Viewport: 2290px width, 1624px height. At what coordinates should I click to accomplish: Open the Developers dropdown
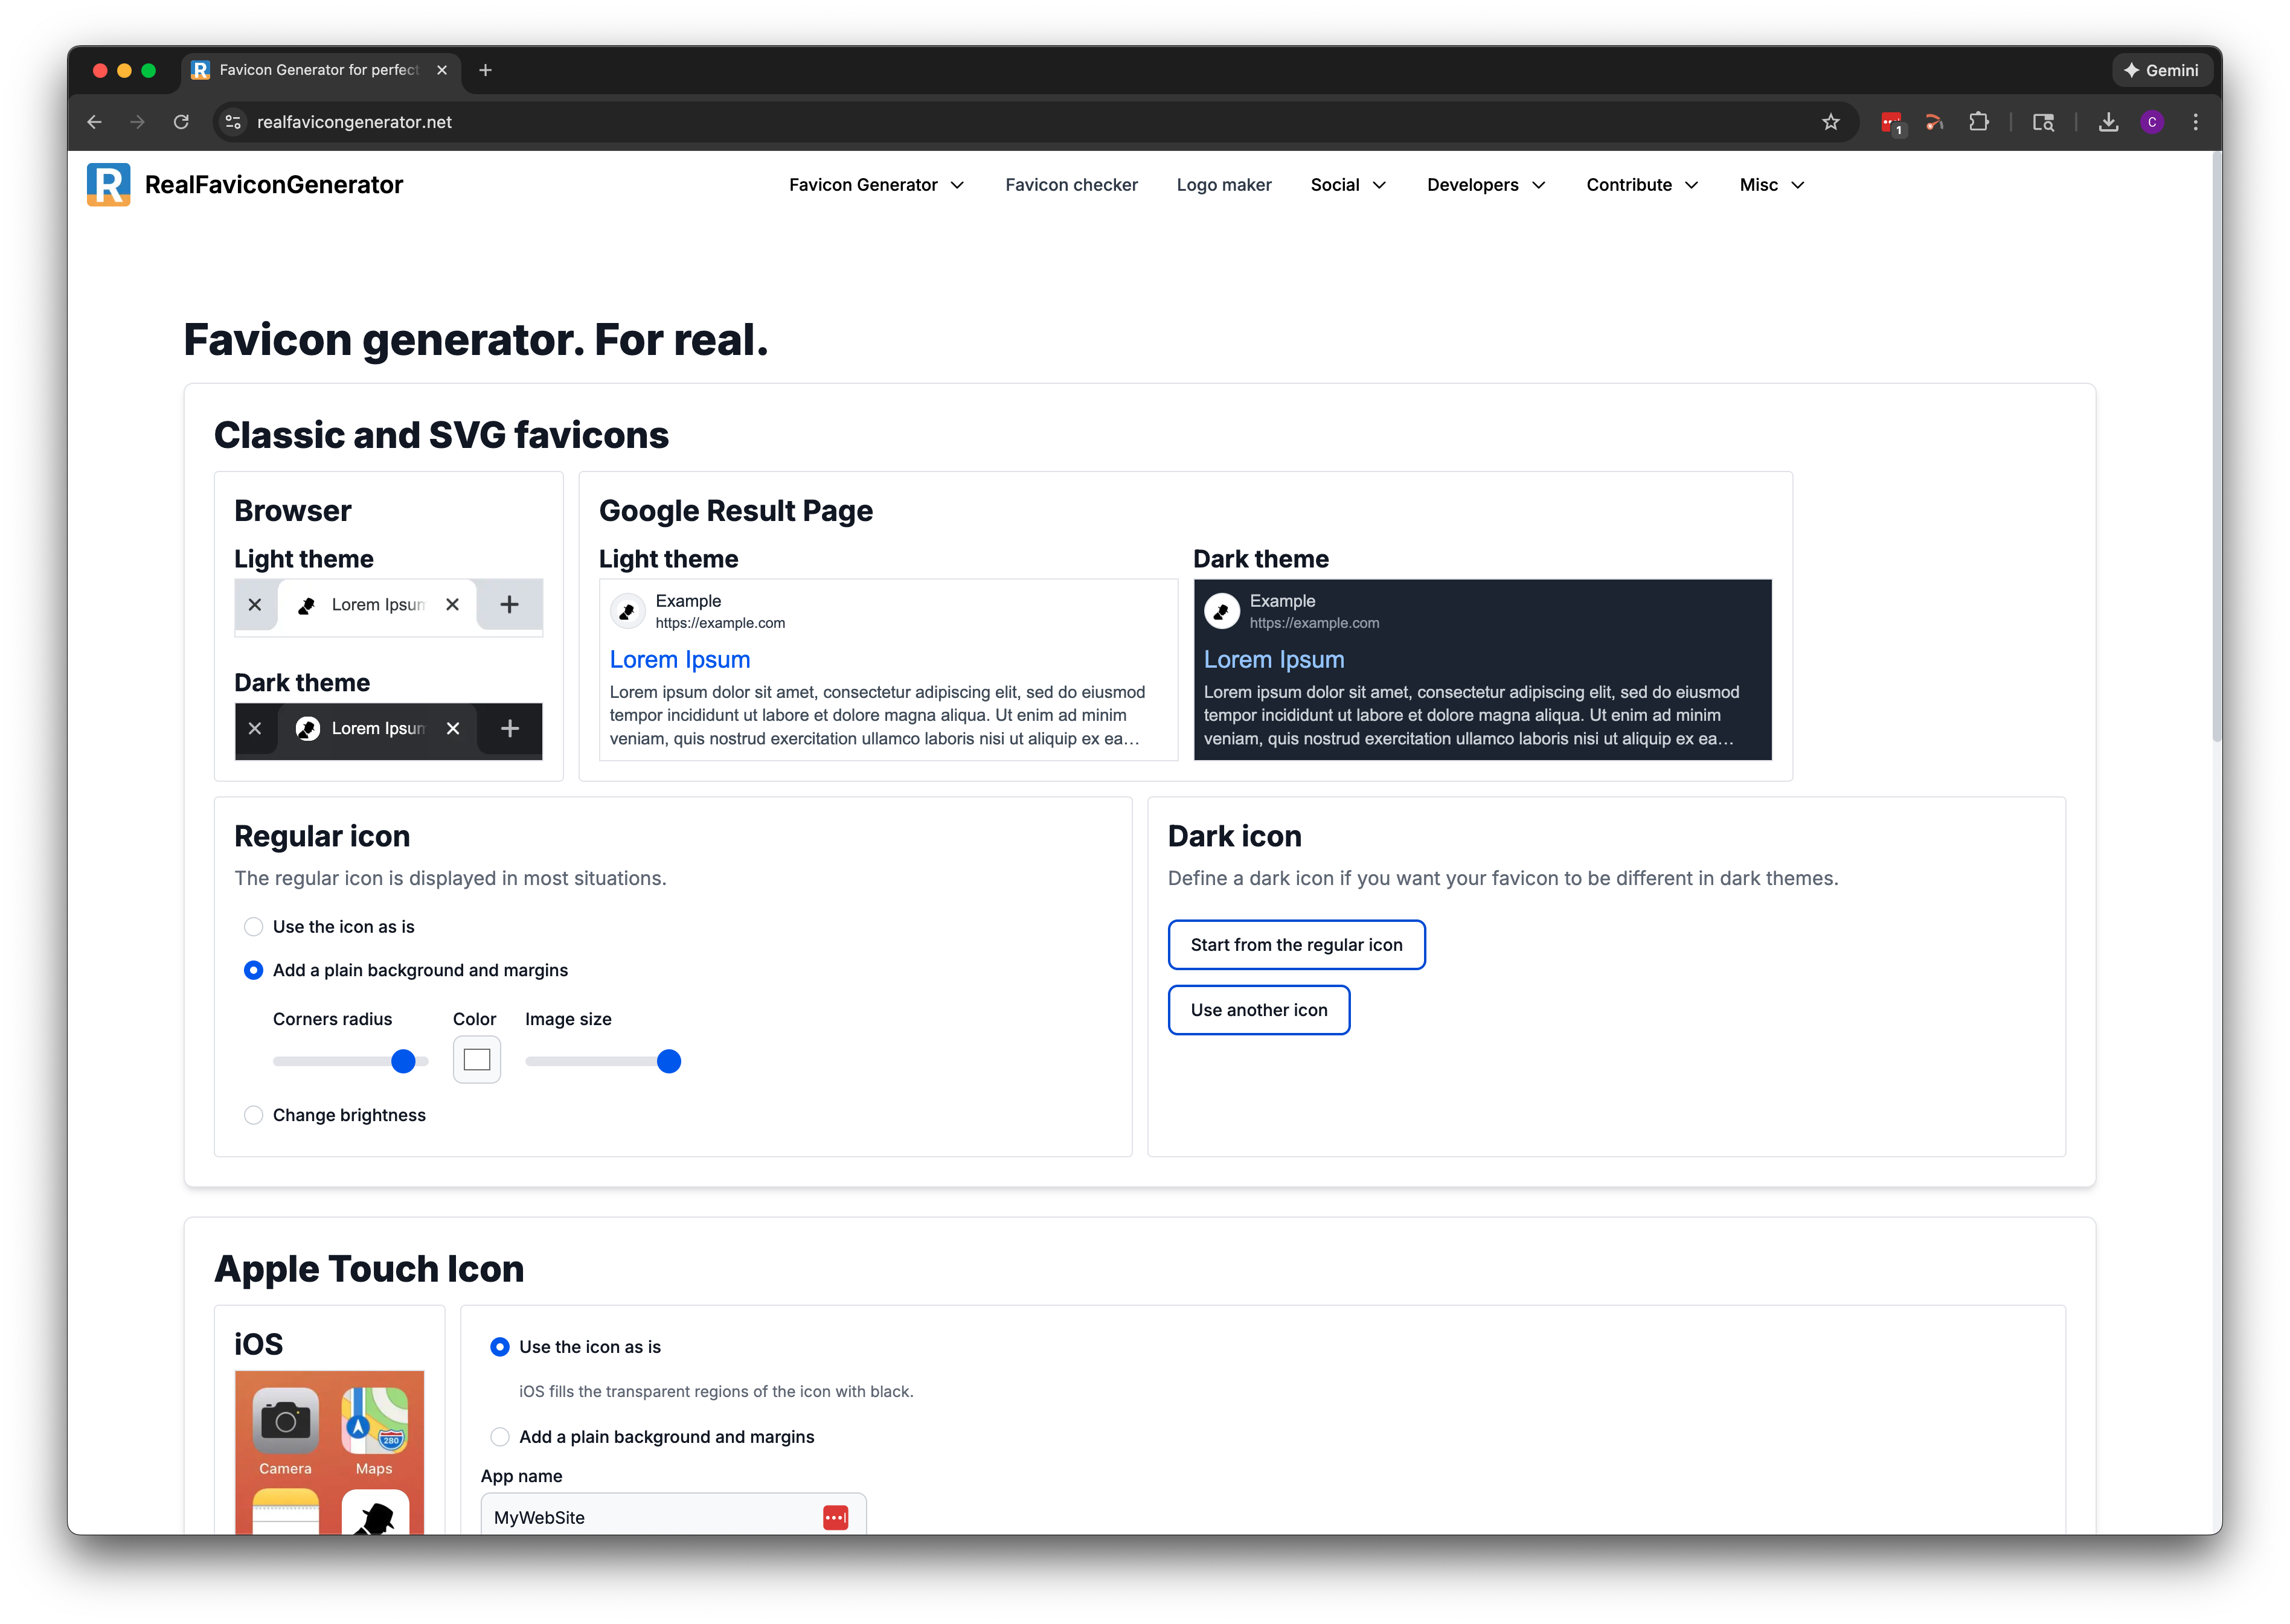[1485, 184]
